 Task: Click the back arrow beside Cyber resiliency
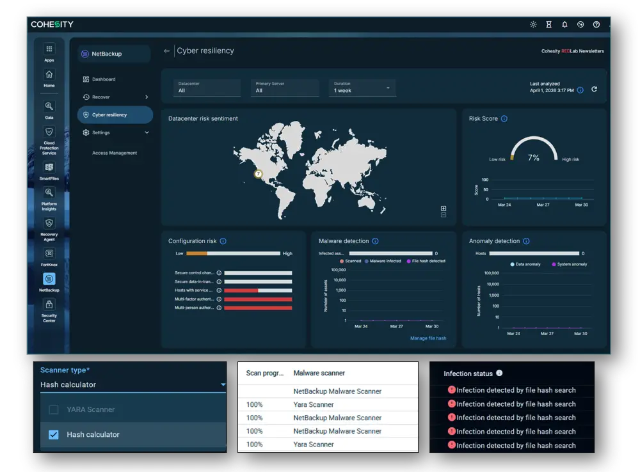coord(166,51)
